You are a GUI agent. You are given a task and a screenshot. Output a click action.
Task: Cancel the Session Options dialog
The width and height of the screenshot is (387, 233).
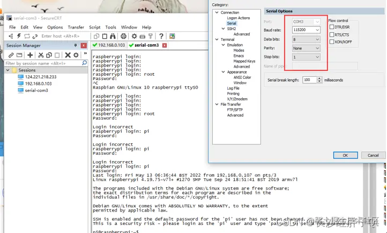click(x=373, y=155)
